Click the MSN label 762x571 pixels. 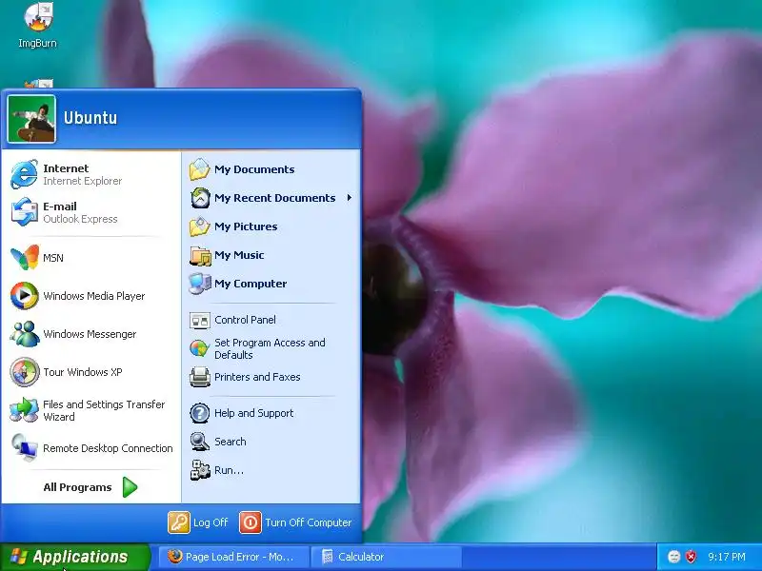click(x=53, y=258)
